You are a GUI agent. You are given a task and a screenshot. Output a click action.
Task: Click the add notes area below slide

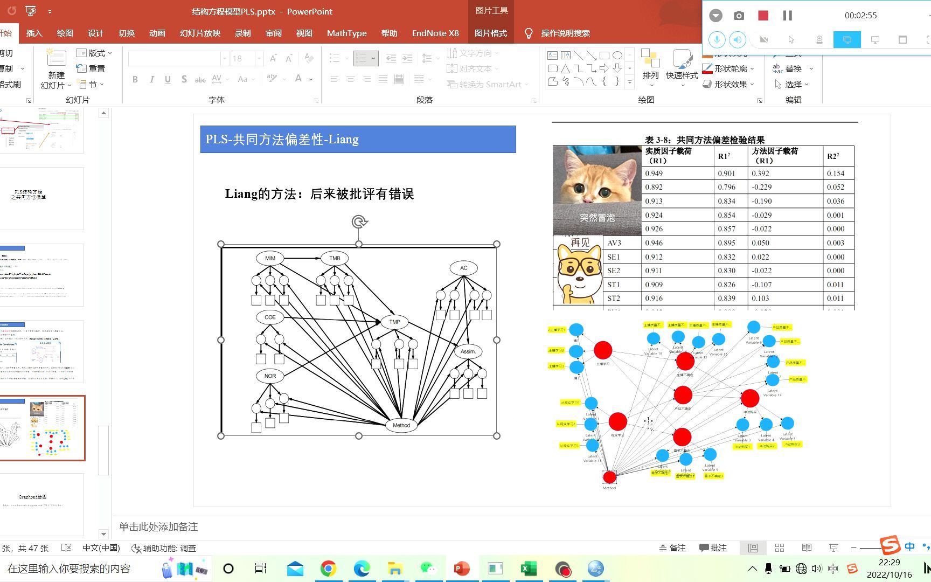pos(158,526)
